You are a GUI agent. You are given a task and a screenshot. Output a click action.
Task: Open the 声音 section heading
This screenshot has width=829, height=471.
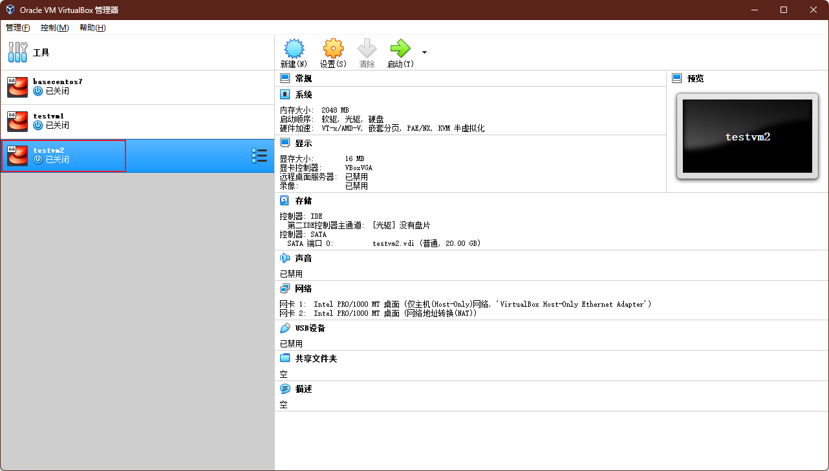click(303, 258)
